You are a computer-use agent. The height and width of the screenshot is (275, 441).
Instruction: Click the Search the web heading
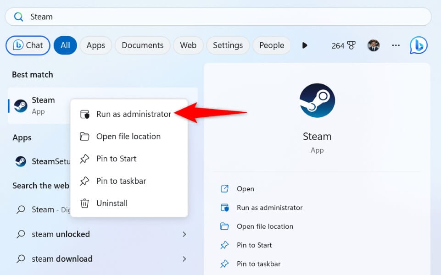click(41, 186)
